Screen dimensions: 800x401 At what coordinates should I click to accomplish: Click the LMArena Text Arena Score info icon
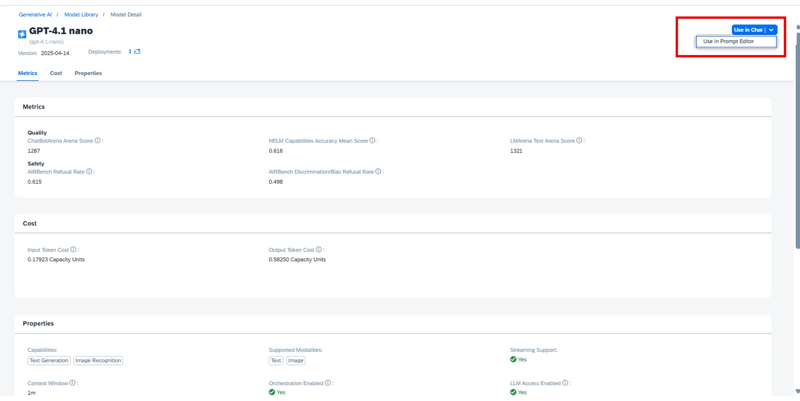coord(579,140)
